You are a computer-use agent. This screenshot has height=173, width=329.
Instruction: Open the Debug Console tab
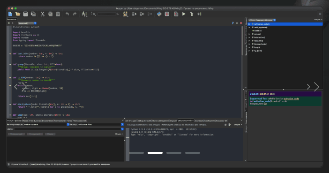[144, 120]
